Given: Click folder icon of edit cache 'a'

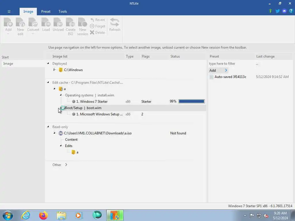Looking at the screenshot, I should pyautogui.click(x=60, y=89).
